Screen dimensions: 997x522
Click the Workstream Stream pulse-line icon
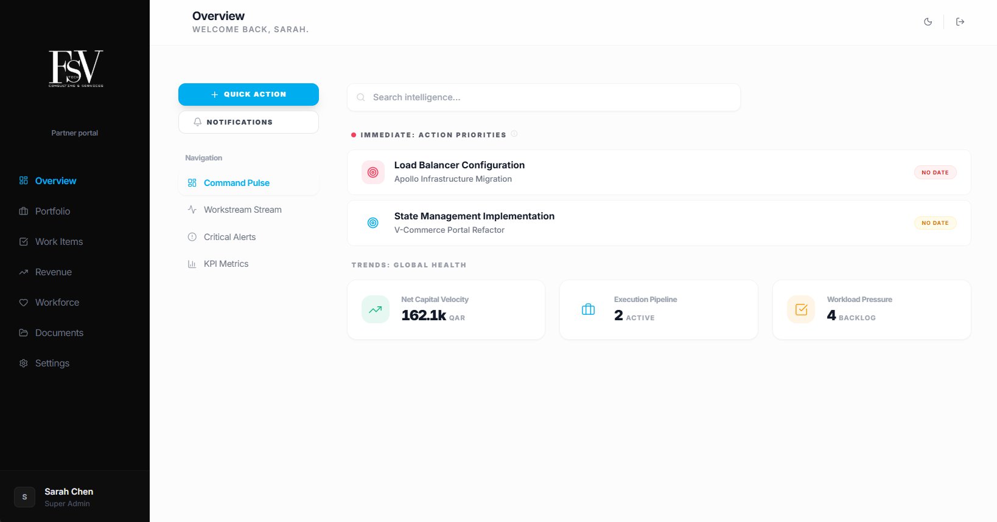(x=192, y=210)
